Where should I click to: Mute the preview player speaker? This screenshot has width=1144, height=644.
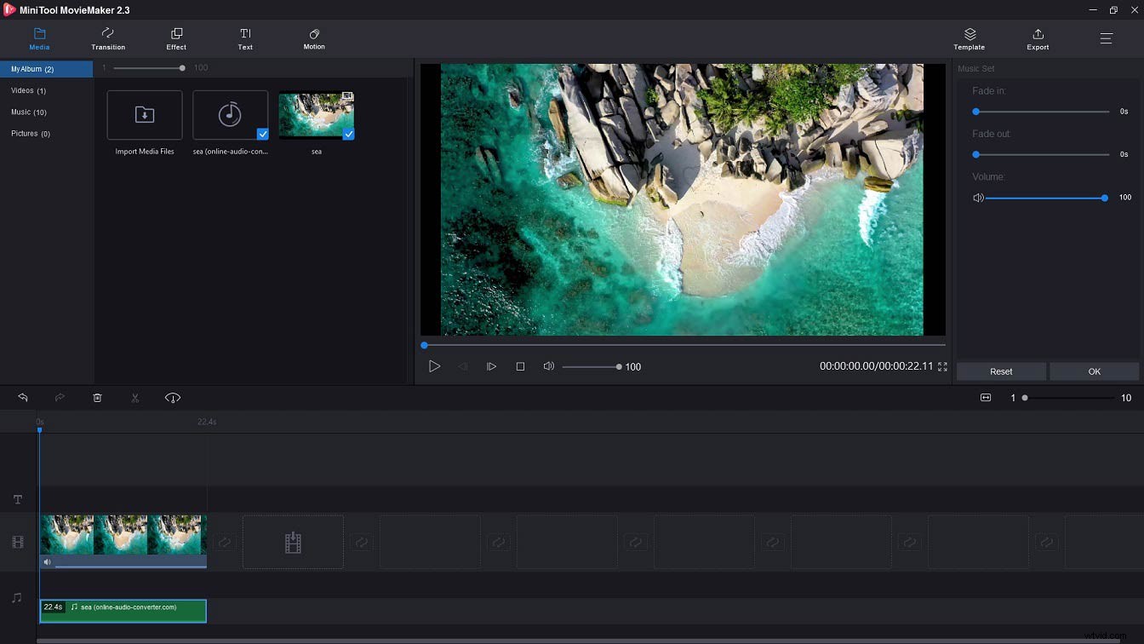[548, 366]
